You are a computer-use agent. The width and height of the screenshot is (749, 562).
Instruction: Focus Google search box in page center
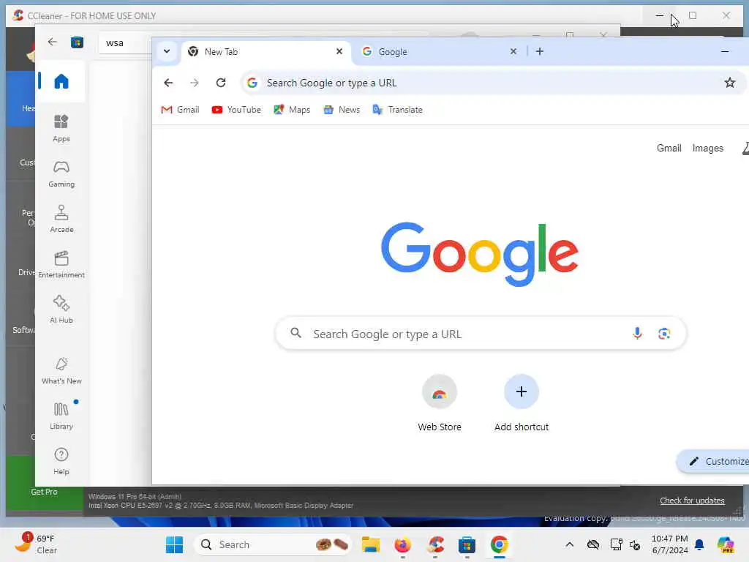tap(481, 334)
